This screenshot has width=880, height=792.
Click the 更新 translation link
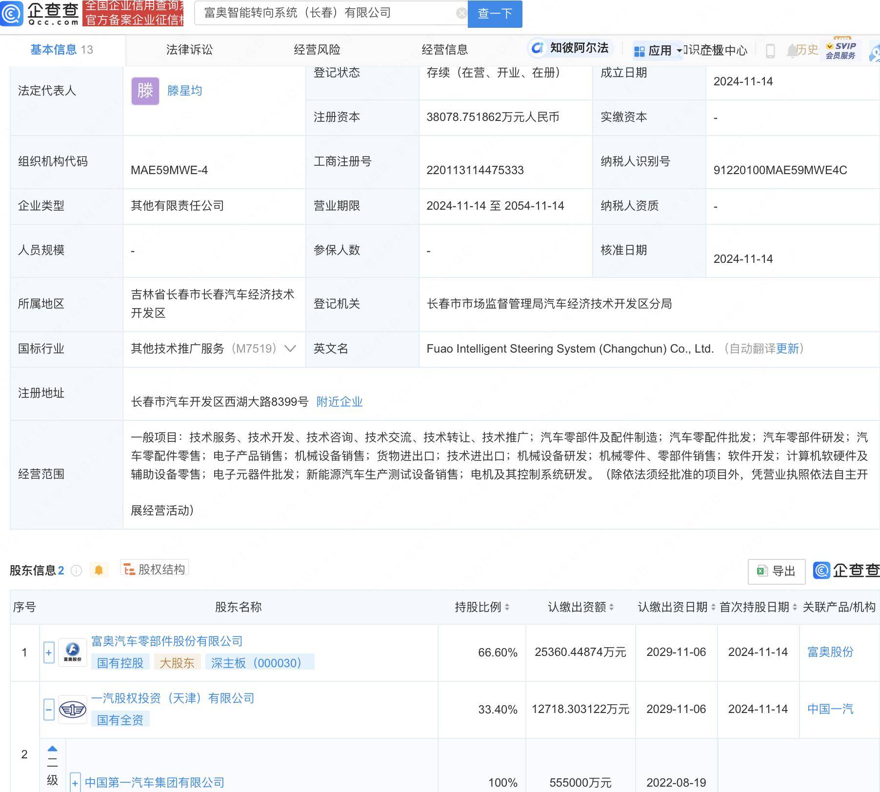(787, 349)
